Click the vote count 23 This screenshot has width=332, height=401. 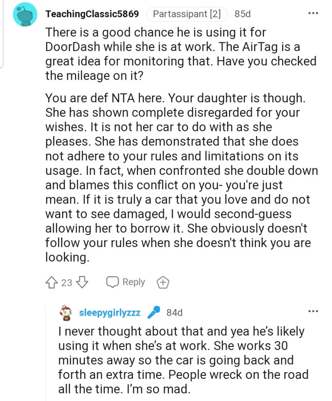[x=67, y=283]
